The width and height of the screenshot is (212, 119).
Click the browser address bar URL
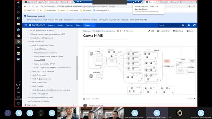click(x=86, y=6)
